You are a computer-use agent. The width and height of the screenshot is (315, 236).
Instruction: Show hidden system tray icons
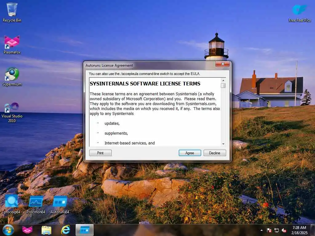261,230
